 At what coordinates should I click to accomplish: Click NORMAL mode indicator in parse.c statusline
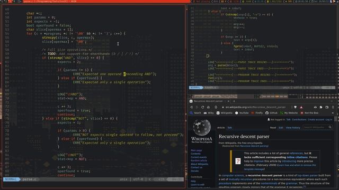pos(11,179)
